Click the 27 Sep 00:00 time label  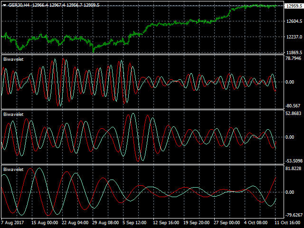click(227, 223)
